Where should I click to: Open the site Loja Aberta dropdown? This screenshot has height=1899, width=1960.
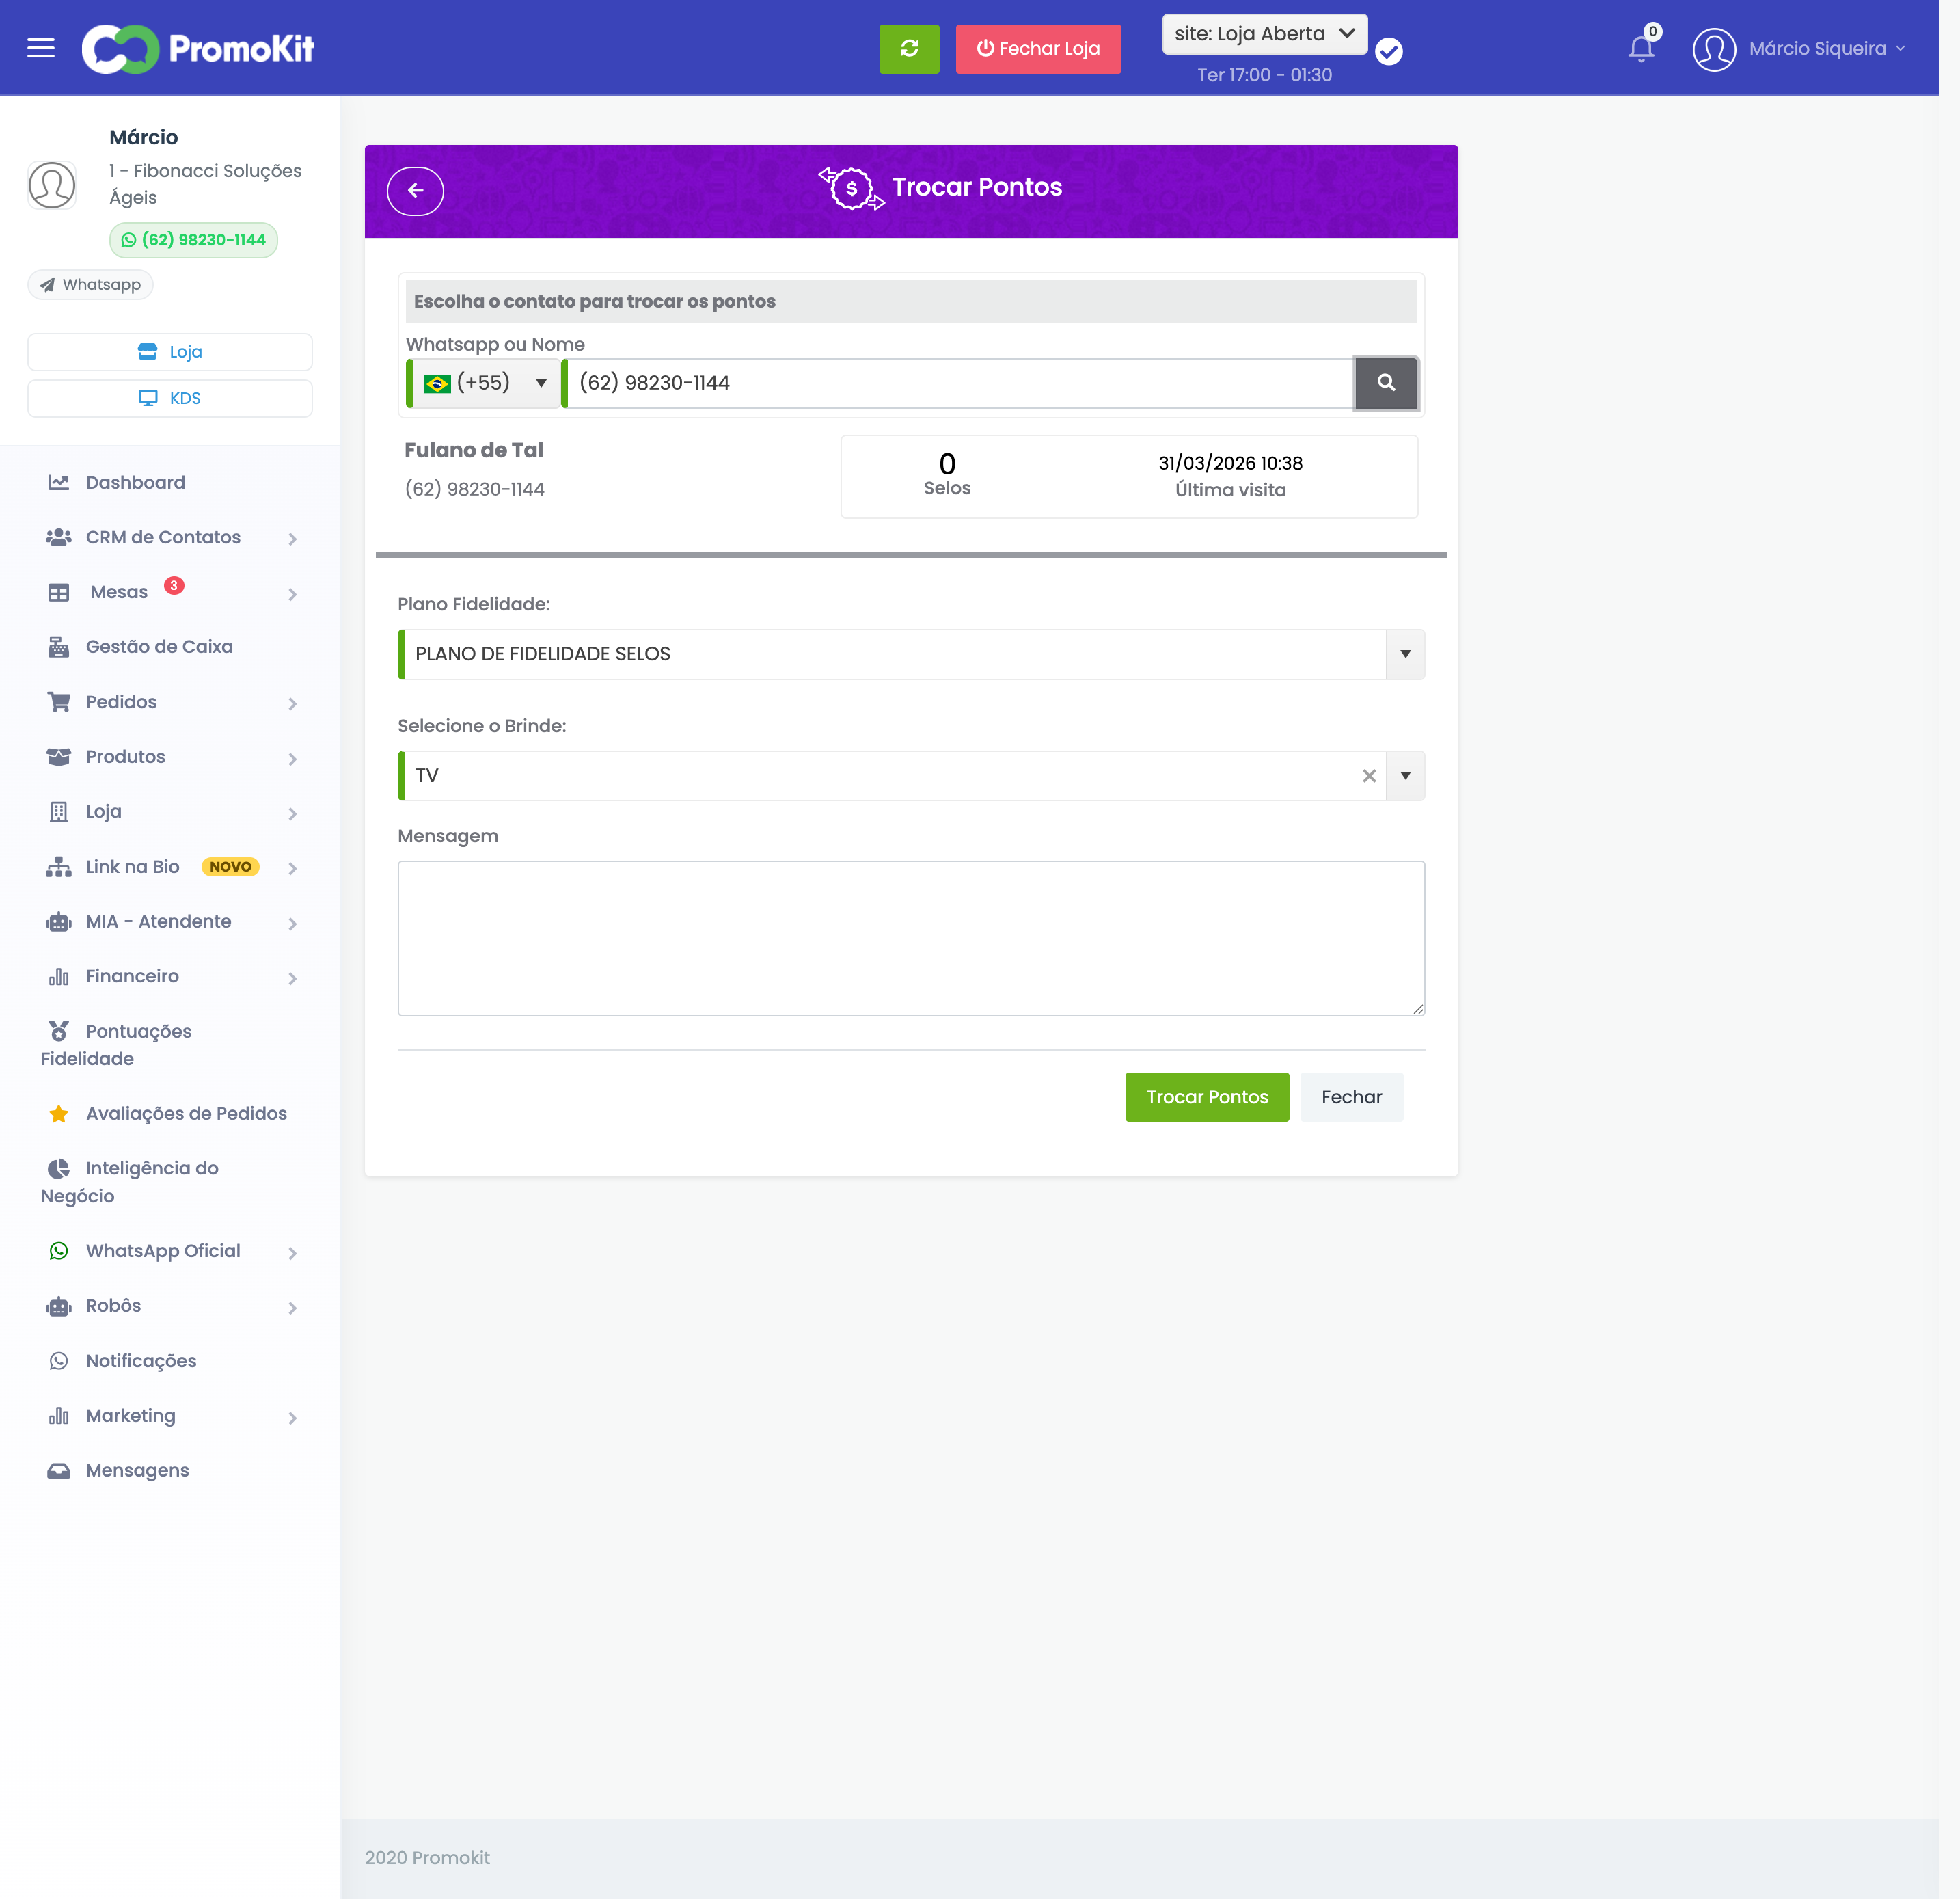tap(1264, 34)
